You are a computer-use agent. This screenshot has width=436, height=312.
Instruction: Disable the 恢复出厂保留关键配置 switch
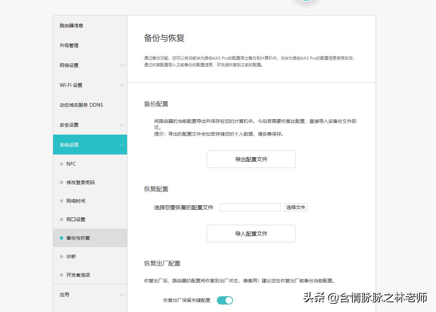coord(225,300)
